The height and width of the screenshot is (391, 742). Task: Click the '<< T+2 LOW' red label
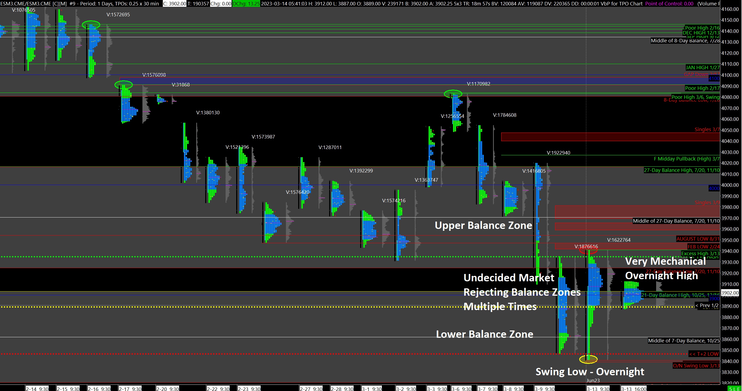click(x=704, y=354)
